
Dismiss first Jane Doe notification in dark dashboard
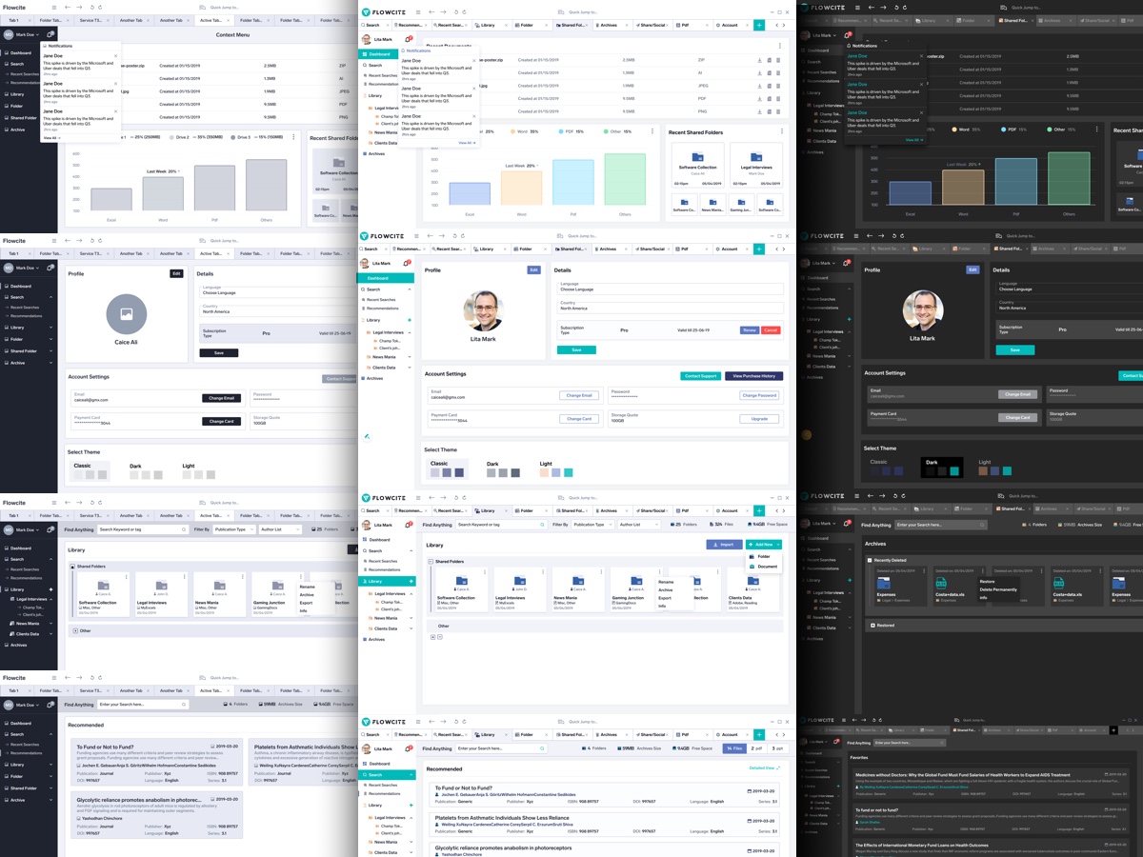tap(922, 55)
